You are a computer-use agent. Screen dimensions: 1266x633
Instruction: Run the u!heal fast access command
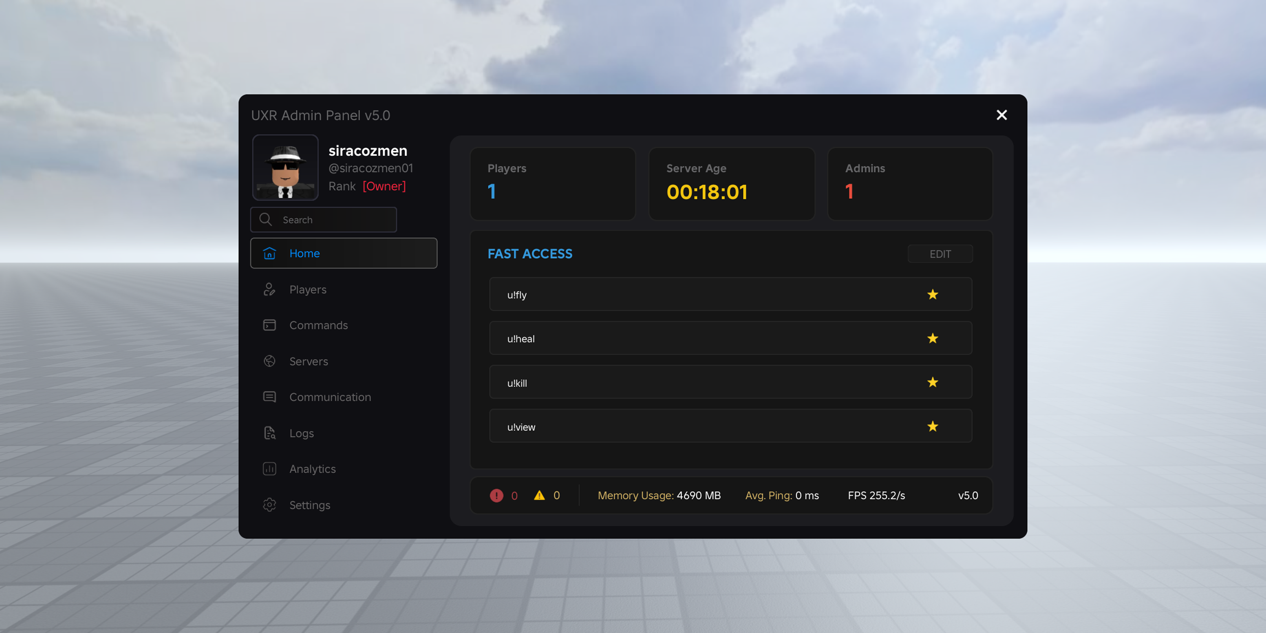click(730, 338)
